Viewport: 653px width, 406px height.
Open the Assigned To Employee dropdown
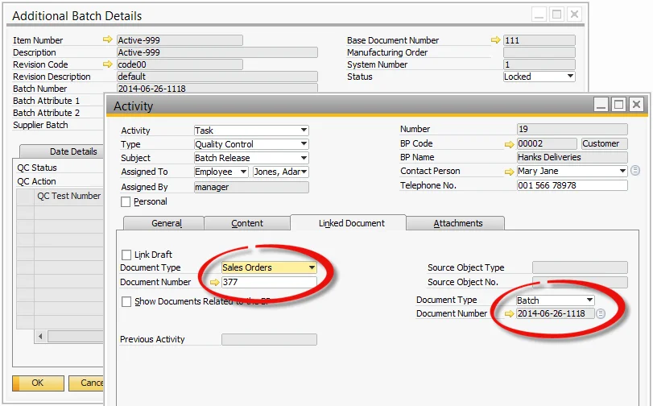(x=244, y=172)
